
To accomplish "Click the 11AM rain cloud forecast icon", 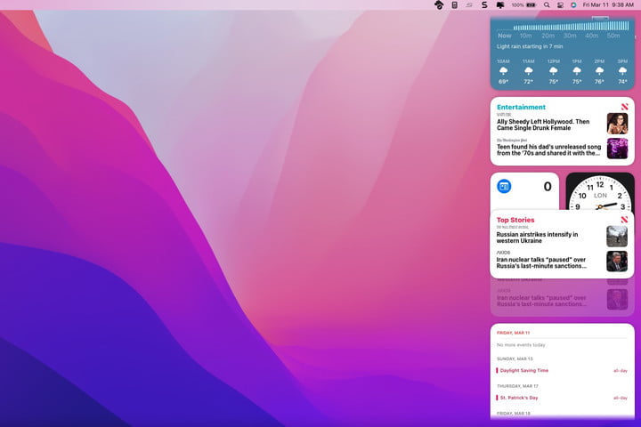I will tap(529, 71).
